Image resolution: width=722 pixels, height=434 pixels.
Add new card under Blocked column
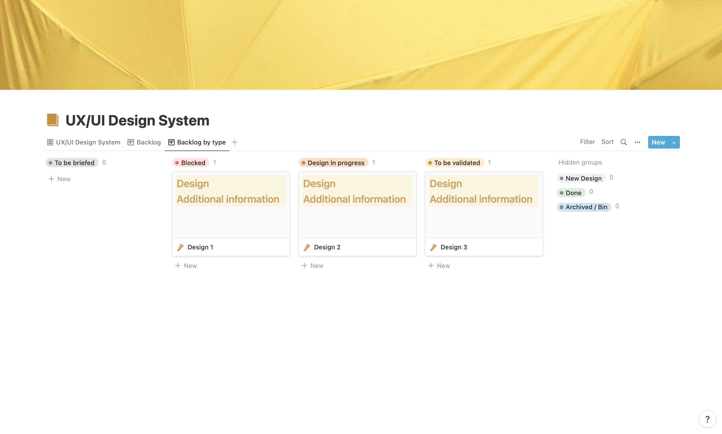(186, 266)
